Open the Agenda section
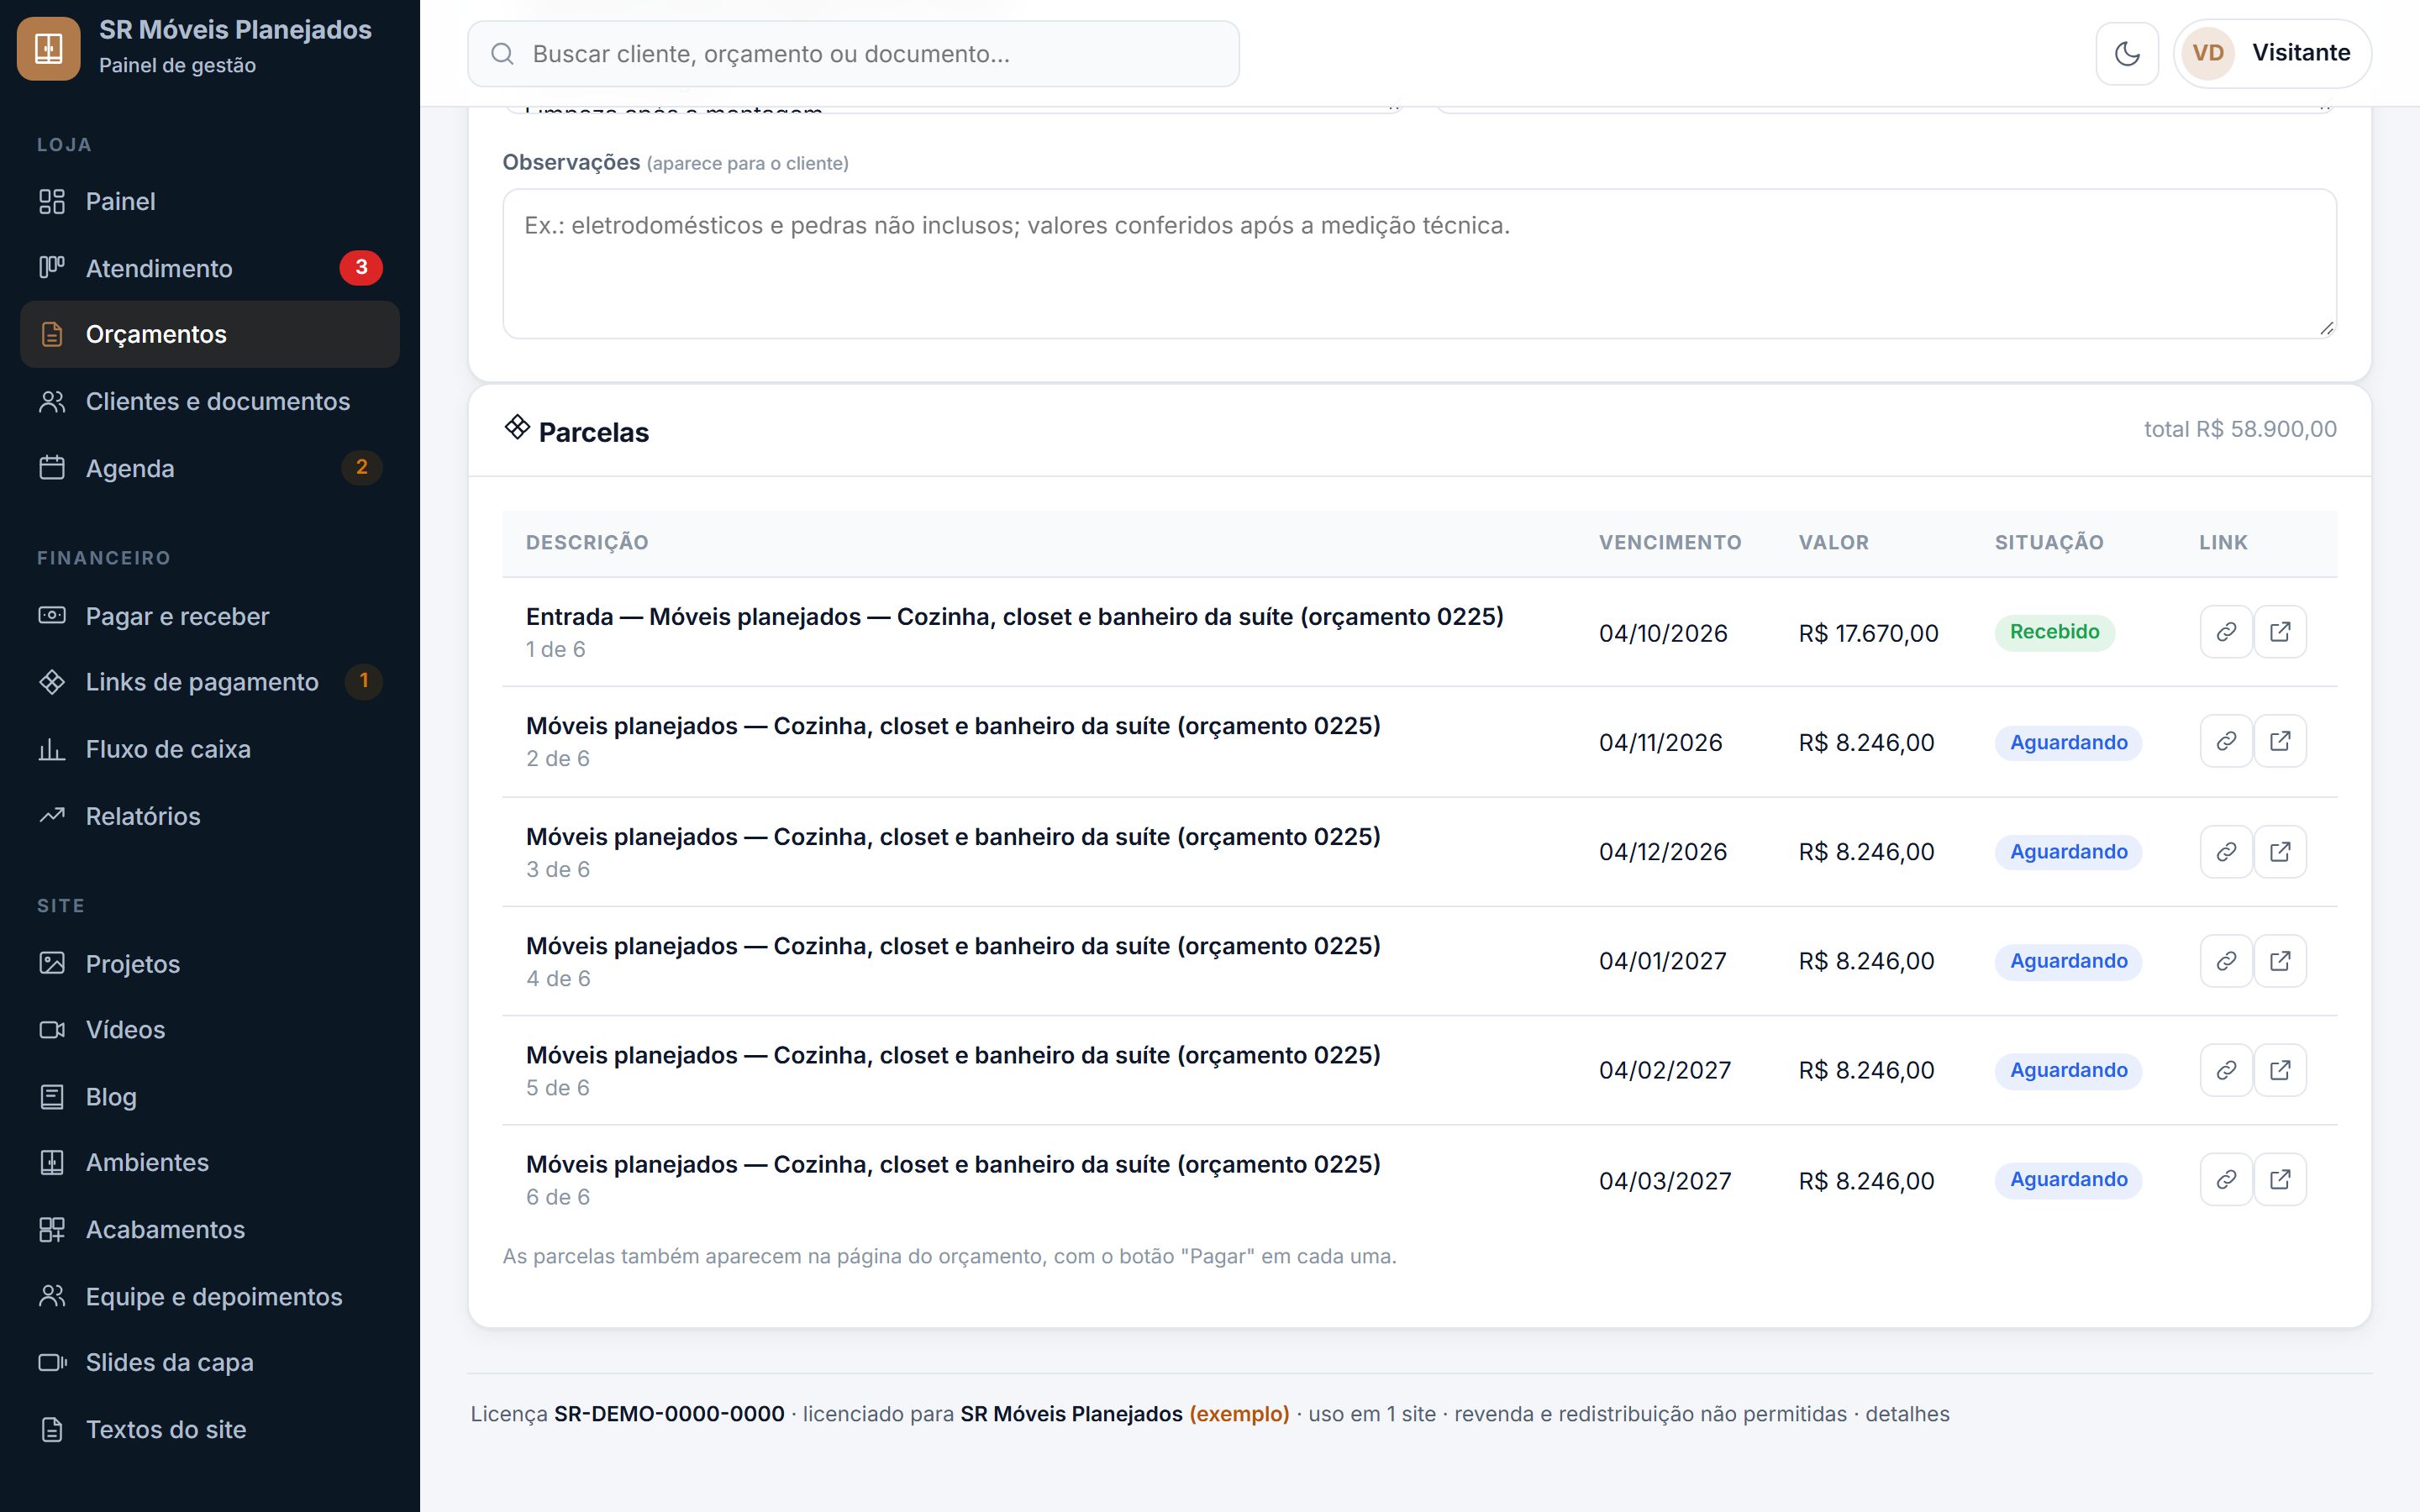 210,468
